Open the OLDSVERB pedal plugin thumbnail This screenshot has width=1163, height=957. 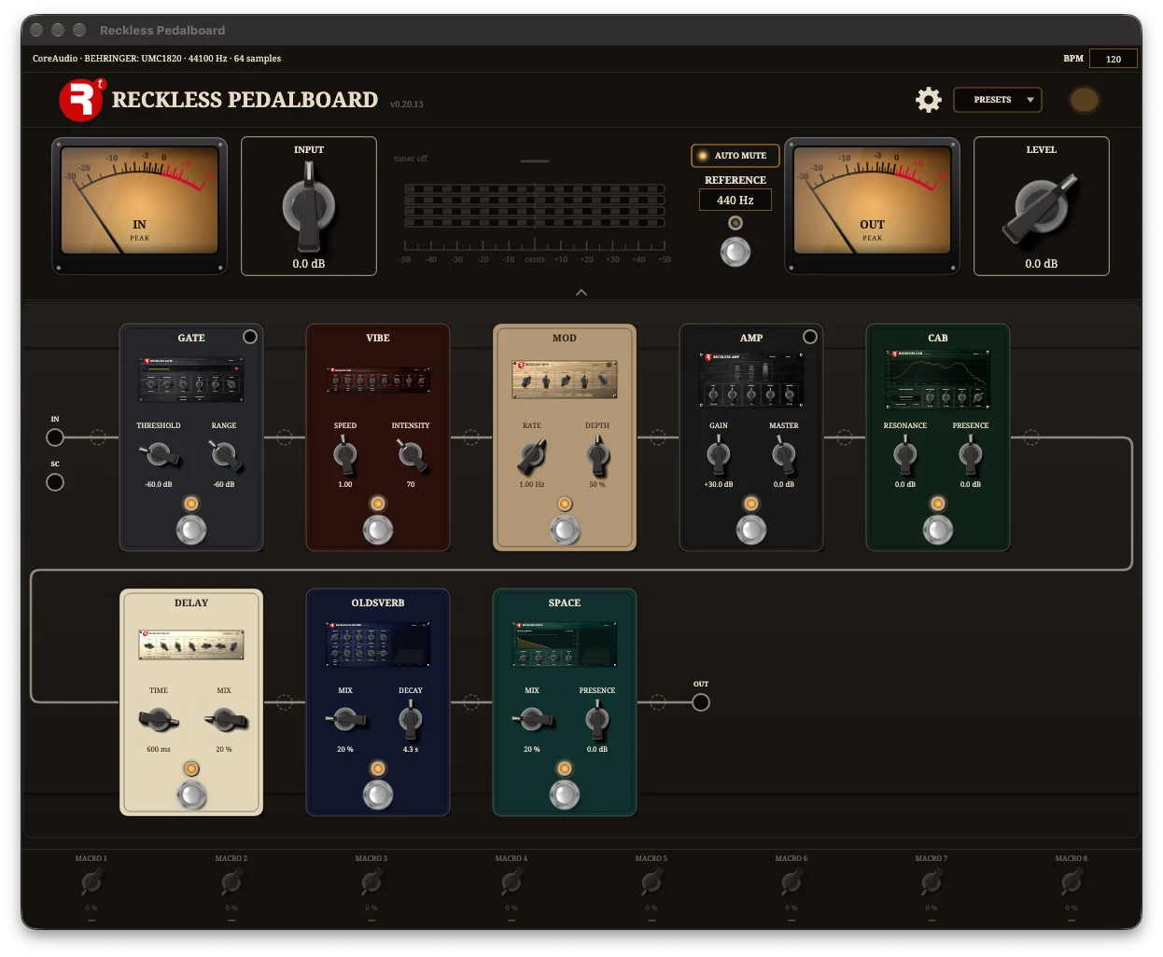[378, 644]
